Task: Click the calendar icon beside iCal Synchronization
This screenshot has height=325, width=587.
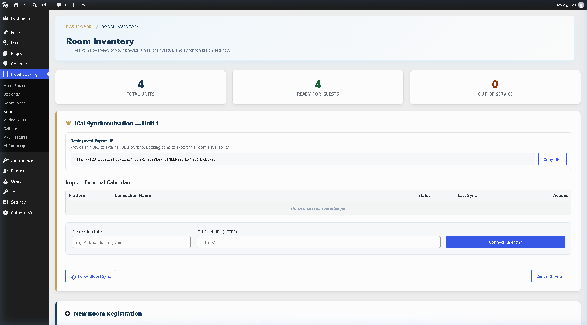Action: [x=68, y=124]
